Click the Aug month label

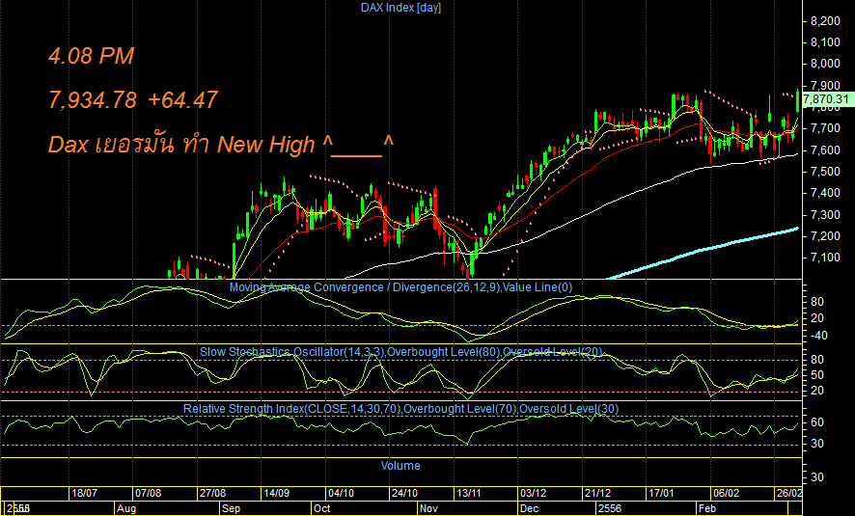click(x=126, y=508)
